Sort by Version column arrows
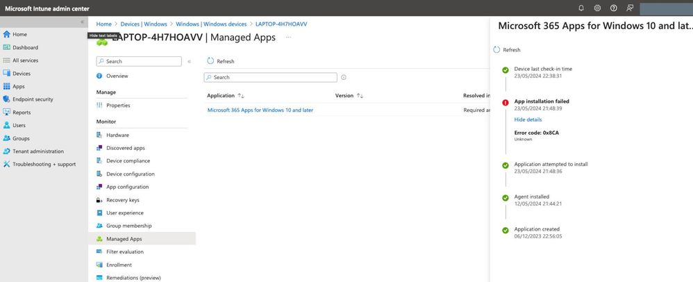The height and width of the screenshot is (282, 693). 360,95
